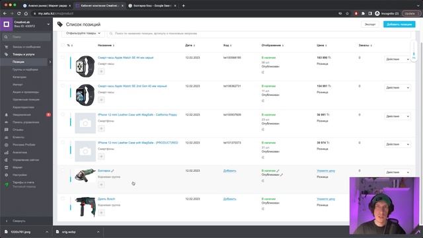Viewport: 423px width, 238px height.
Task: Click the plus icon under (PRODUCT)RED case
Action: [x=101, y=157]
